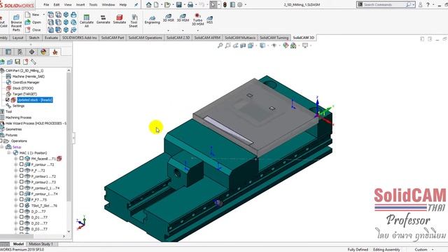The height and width of the screenshot is (252, 448).
Task: Open the Window menu
Action: point(108,5)
